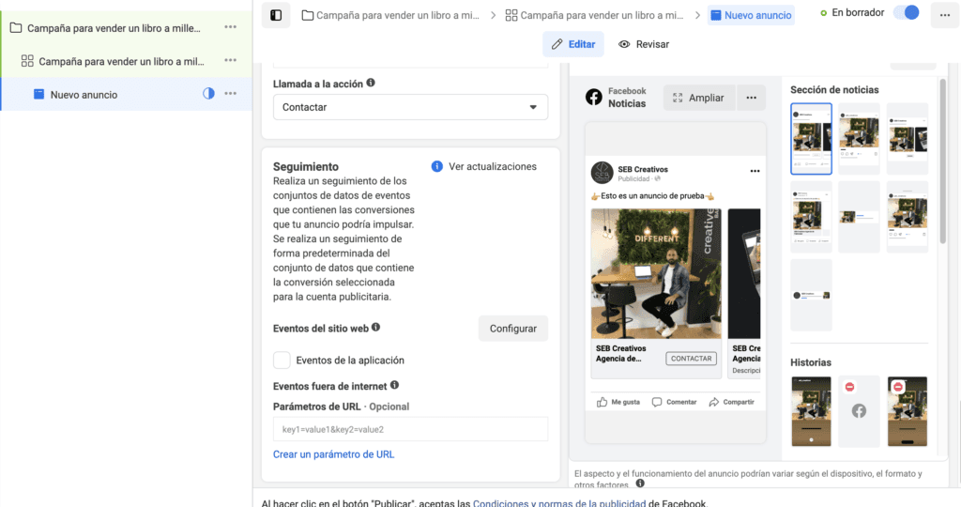Click the Compartir share arrow icon
The height and width of the screenshot is (507, 961).
(x=714, y=402)
